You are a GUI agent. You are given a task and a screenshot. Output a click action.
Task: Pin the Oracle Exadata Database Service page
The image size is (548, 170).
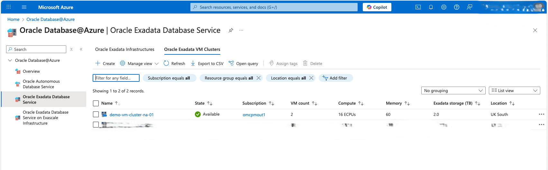coord(231,30)
